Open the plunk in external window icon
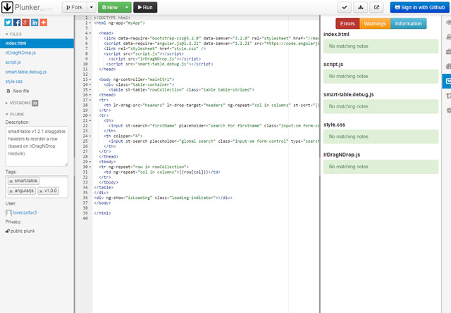The height and width of the screenshot is (313, 451). coord(376,8)
